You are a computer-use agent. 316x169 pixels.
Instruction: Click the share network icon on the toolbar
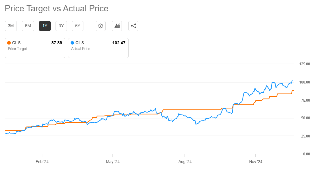pos(133,26)
